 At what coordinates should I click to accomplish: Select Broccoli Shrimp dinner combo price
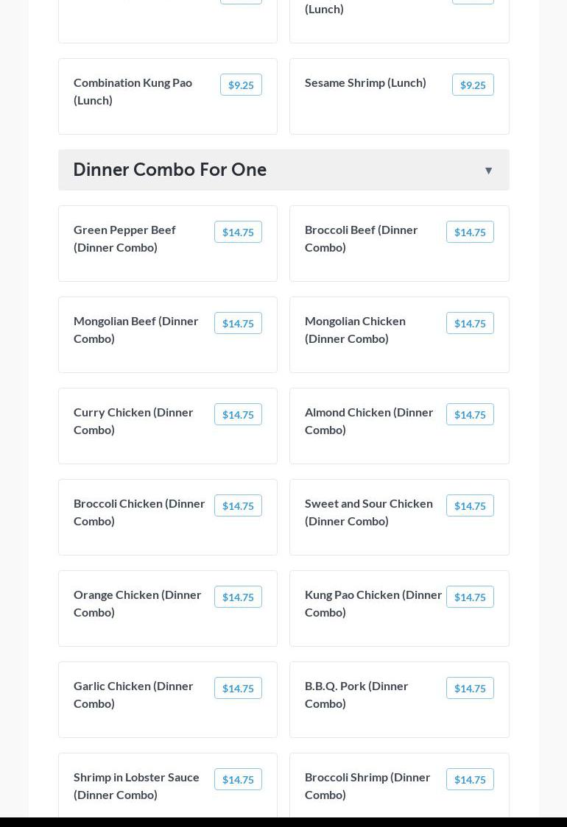pyautogui.click(x=470, y=780)
